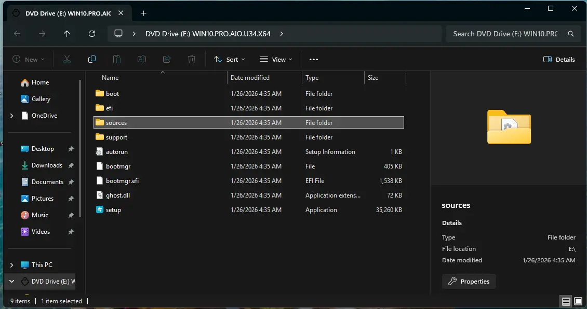
Task: Open the See more ellipsis menu
Action: [x=314, y=60]
